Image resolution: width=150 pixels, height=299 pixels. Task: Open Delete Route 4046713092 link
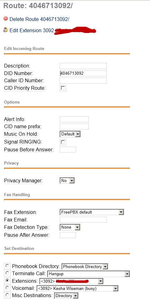(x=39, y=19)
